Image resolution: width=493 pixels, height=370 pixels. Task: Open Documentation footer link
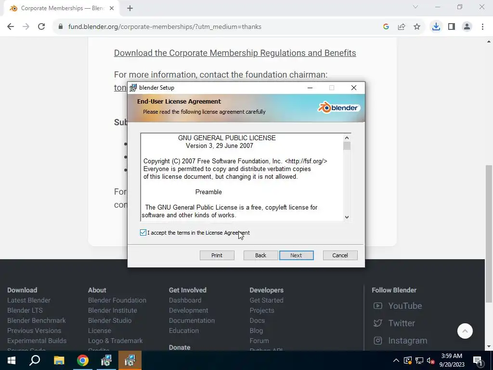(x=192, y=320)
